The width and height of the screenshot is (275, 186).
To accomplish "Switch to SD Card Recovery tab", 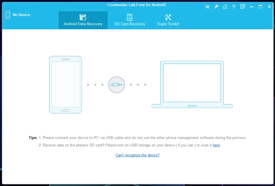I will pos(130,20).
